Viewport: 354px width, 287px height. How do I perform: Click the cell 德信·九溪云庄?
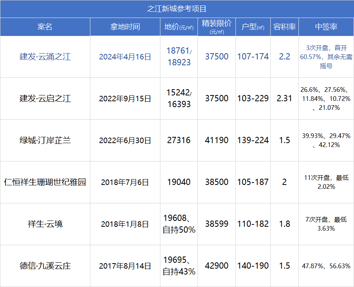pos(45,266)
